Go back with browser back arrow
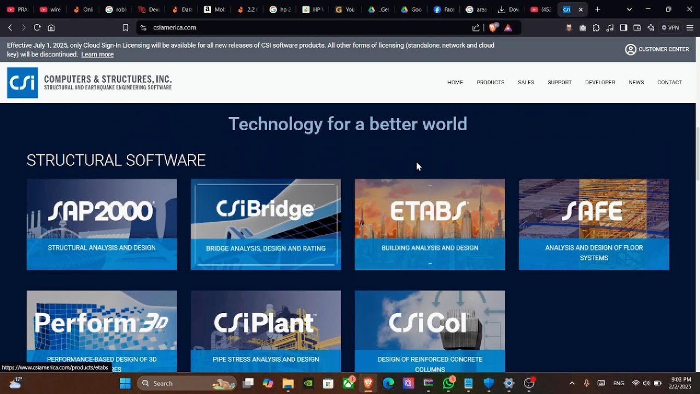 [10, 27]
